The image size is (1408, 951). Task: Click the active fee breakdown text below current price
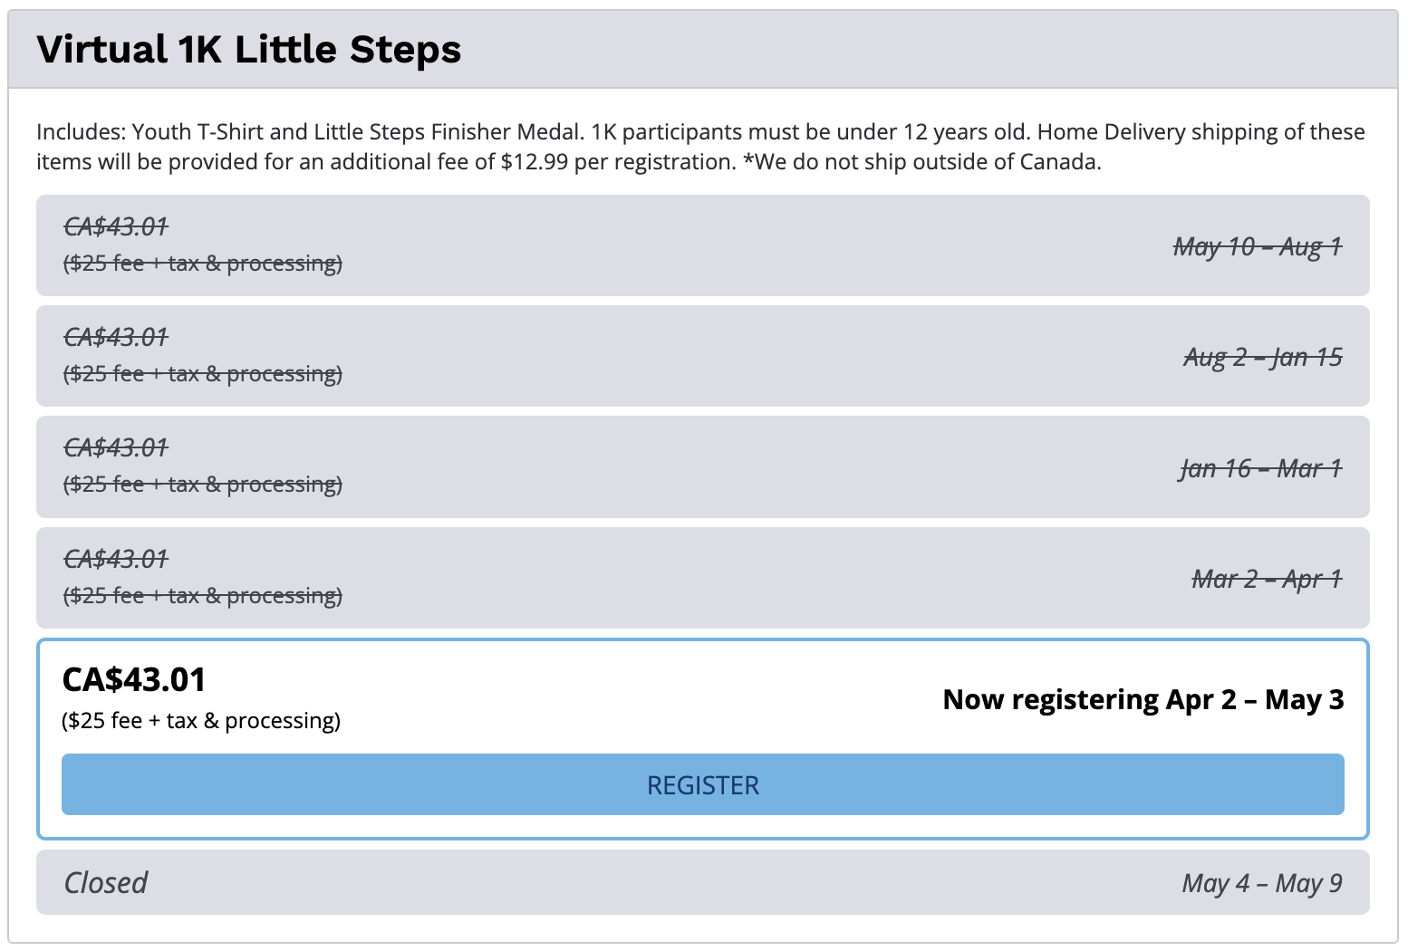pyautogui.click(x=201, y=721)
